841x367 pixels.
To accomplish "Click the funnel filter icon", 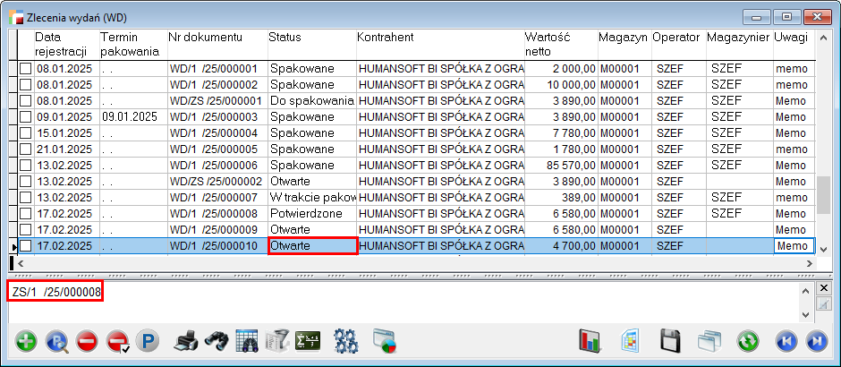I will (x=277, y=341).
